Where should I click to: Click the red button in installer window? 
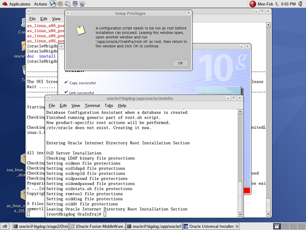(x=247, y=191)
